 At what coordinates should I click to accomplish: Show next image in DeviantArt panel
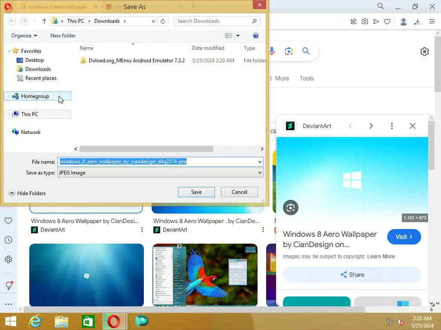371,126
